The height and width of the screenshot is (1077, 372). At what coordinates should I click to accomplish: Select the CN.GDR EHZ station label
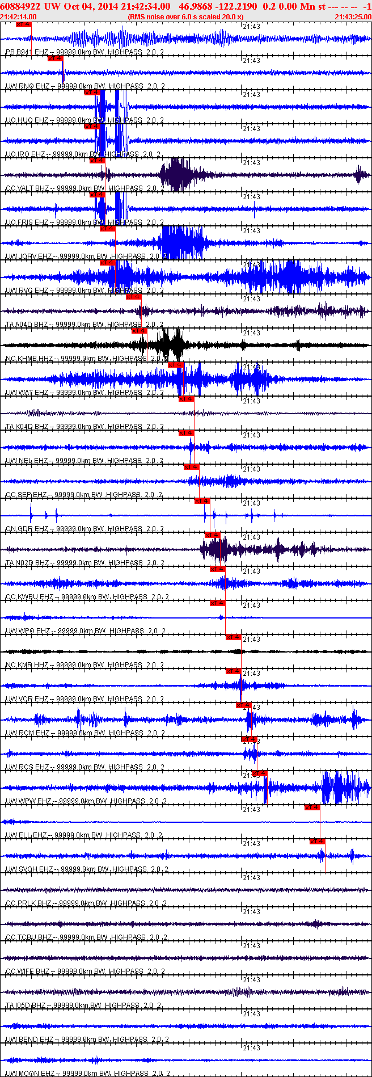27,529
